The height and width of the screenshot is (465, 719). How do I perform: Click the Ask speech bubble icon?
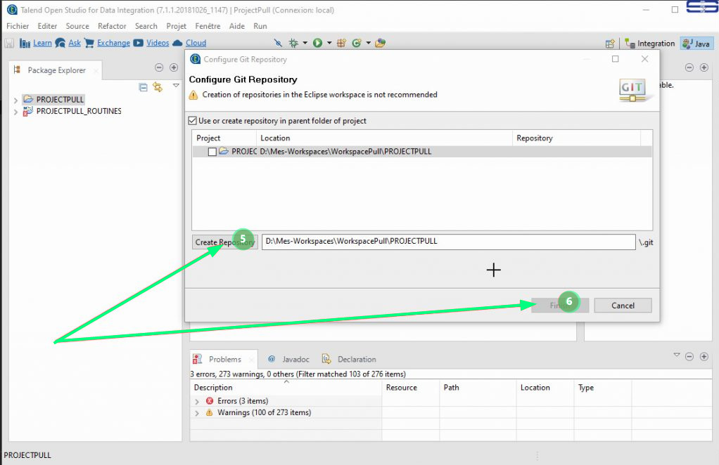(x=60, y=43)
